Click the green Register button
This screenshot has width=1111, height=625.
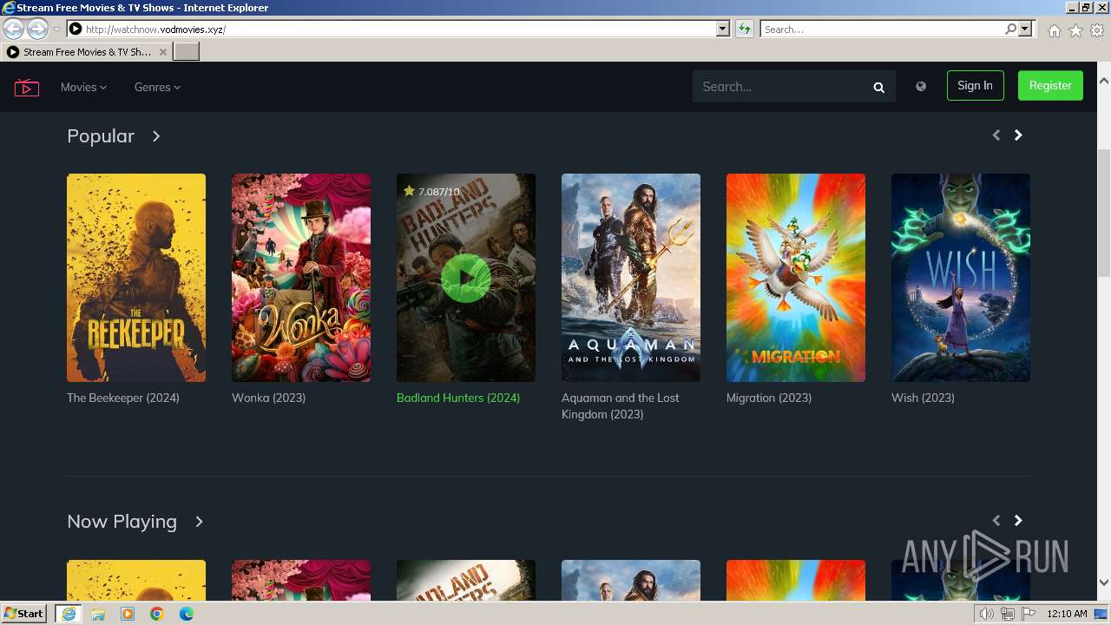[1050, 85]
